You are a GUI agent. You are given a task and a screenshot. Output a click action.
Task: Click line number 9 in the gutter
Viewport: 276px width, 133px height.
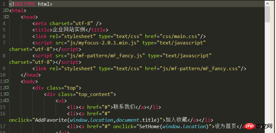coord(4,68)
